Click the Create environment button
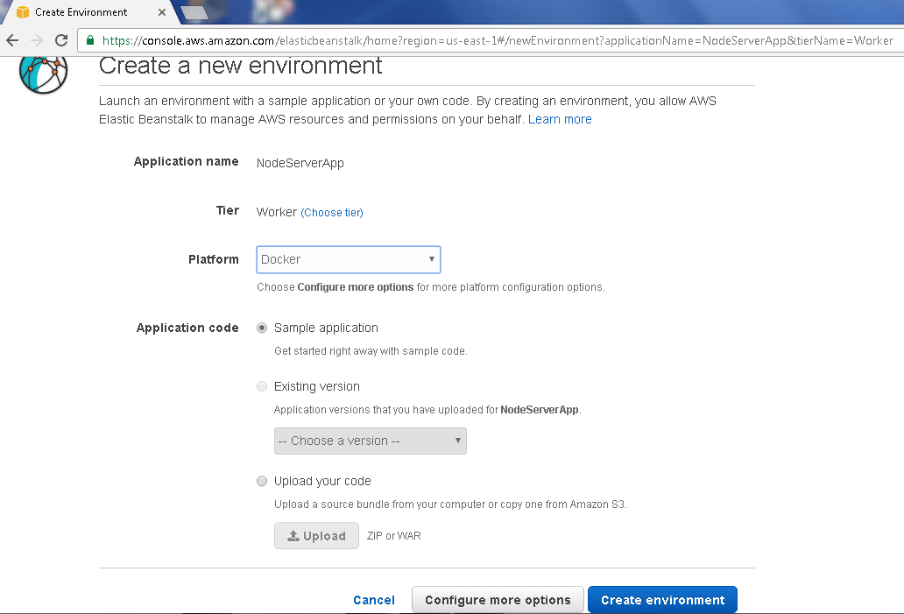This screenshot has width=904, height=614. coord(662,600)
